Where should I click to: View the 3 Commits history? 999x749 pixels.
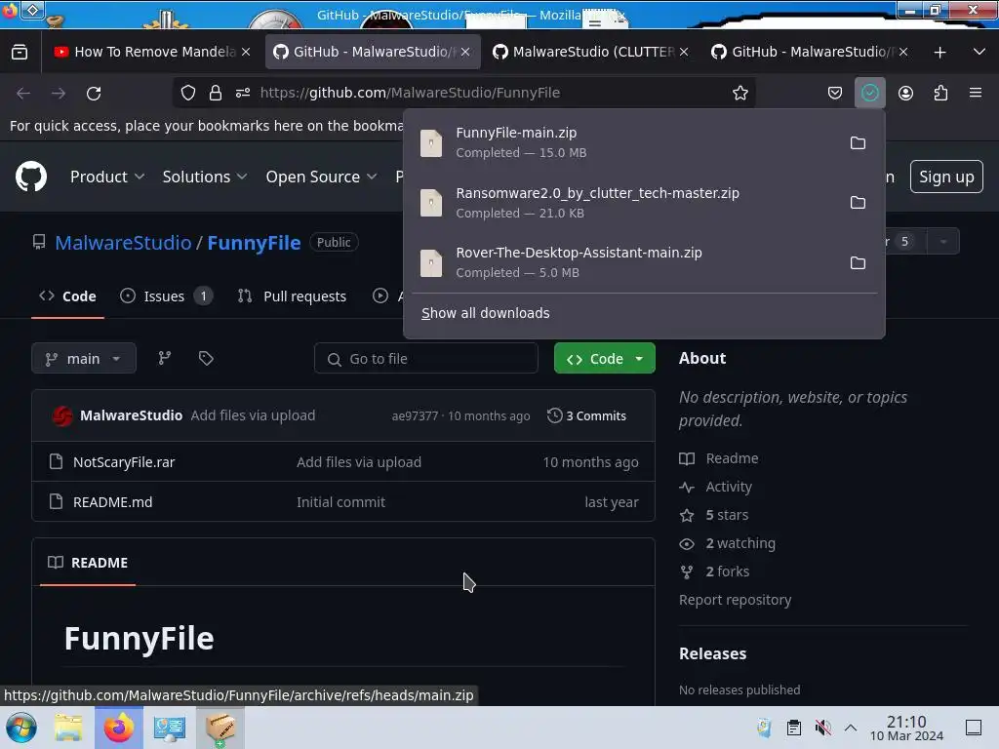(x=586, y=415)
